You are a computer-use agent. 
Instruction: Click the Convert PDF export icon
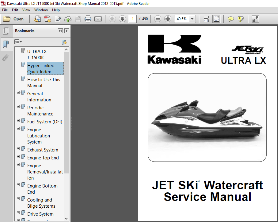(x=37, y=19)
